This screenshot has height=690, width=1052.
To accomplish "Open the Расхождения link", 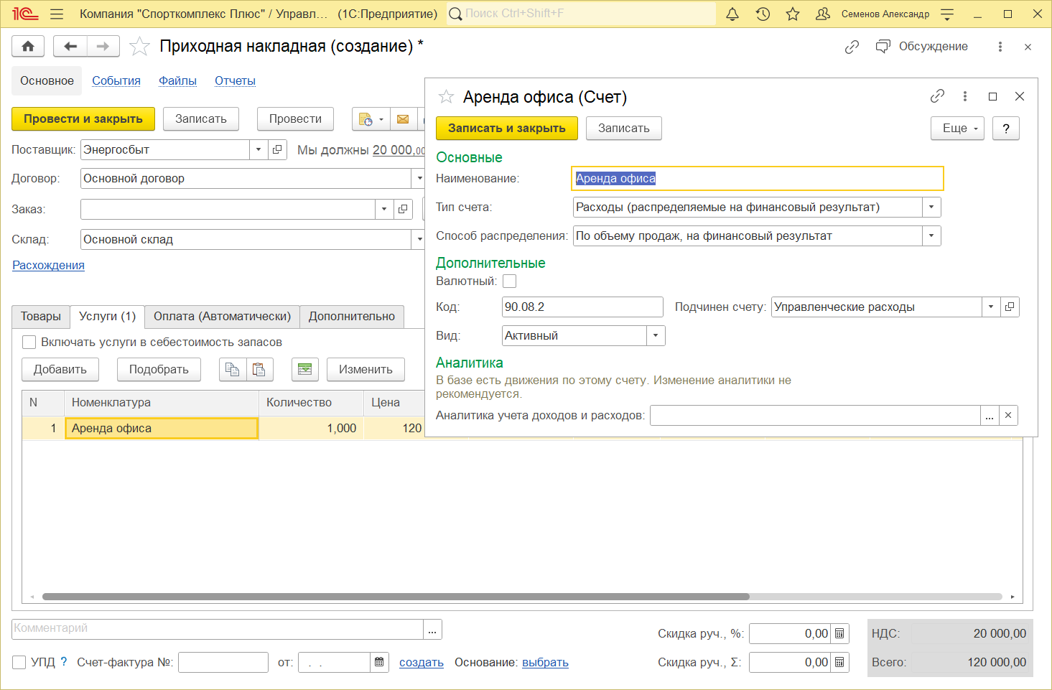I will (x=49, y=266).
